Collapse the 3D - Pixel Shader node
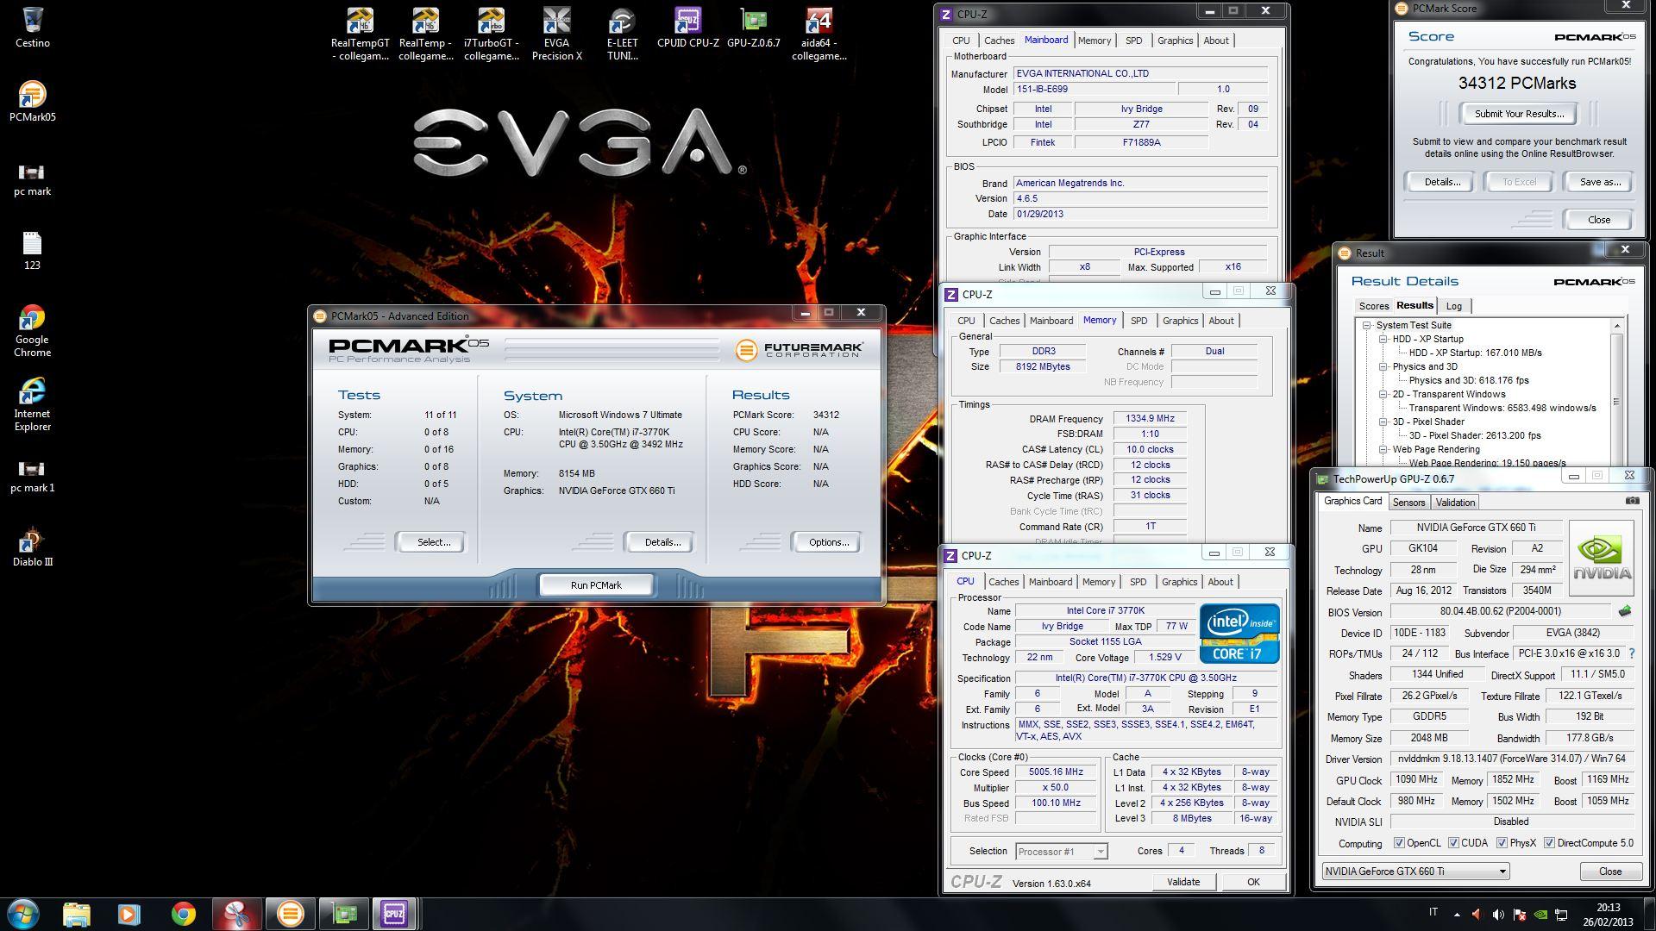Viewport: 1656px width, 931px height. [1383, 422]
